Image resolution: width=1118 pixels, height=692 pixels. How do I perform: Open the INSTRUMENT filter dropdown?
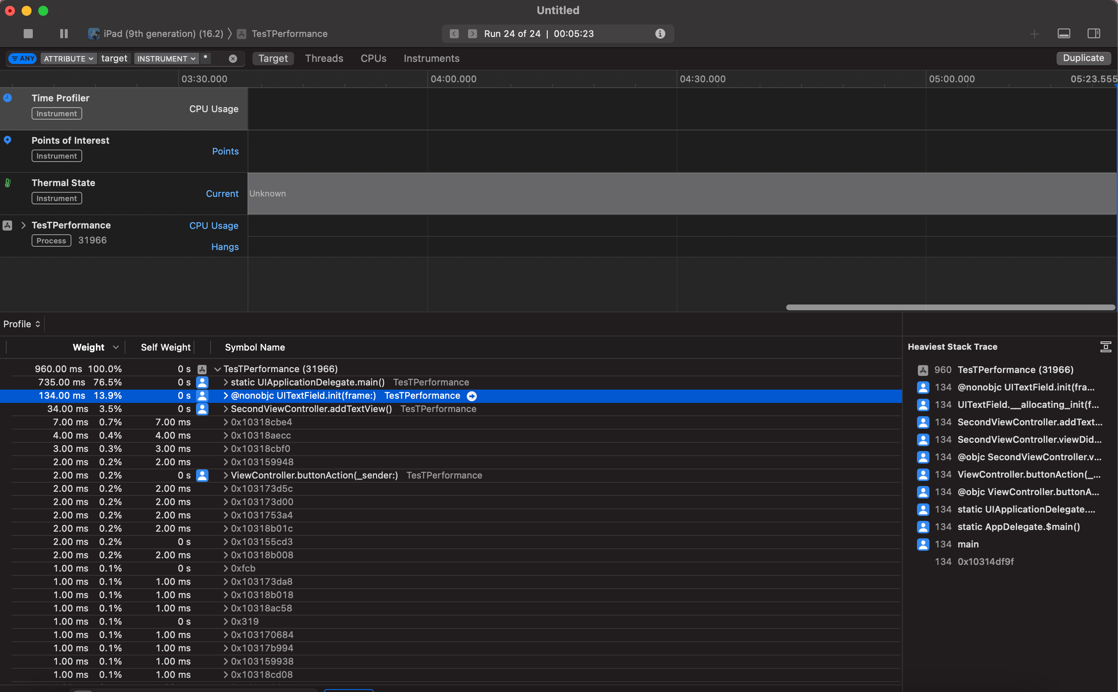pos(167,59)
